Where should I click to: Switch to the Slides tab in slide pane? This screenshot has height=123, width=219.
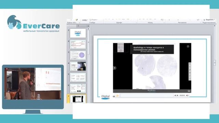tap(72, 26)
